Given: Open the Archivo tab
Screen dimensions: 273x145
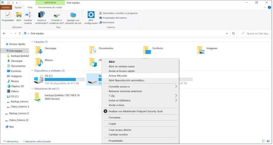Looking at the screenshot, I should [6, 7].
